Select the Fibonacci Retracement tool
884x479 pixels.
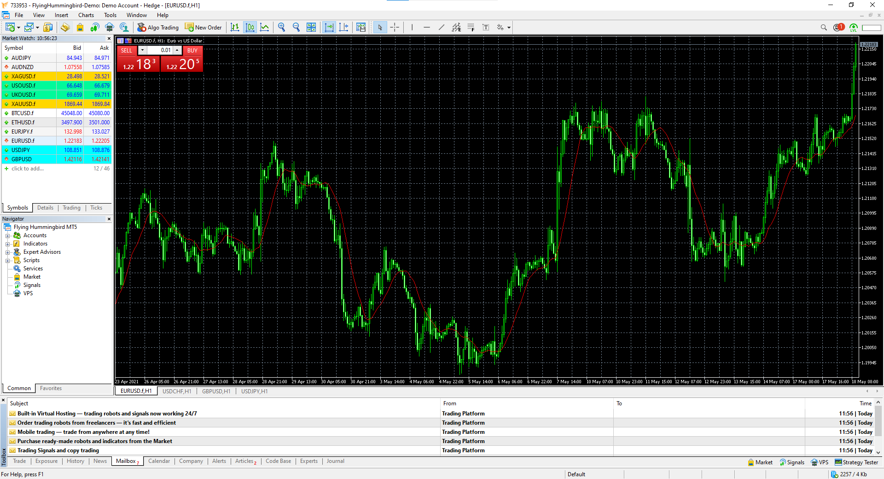tap(471, 28)
